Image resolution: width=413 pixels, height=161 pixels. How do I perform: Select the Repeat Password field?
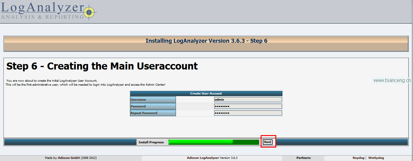(x=248, y=113)
